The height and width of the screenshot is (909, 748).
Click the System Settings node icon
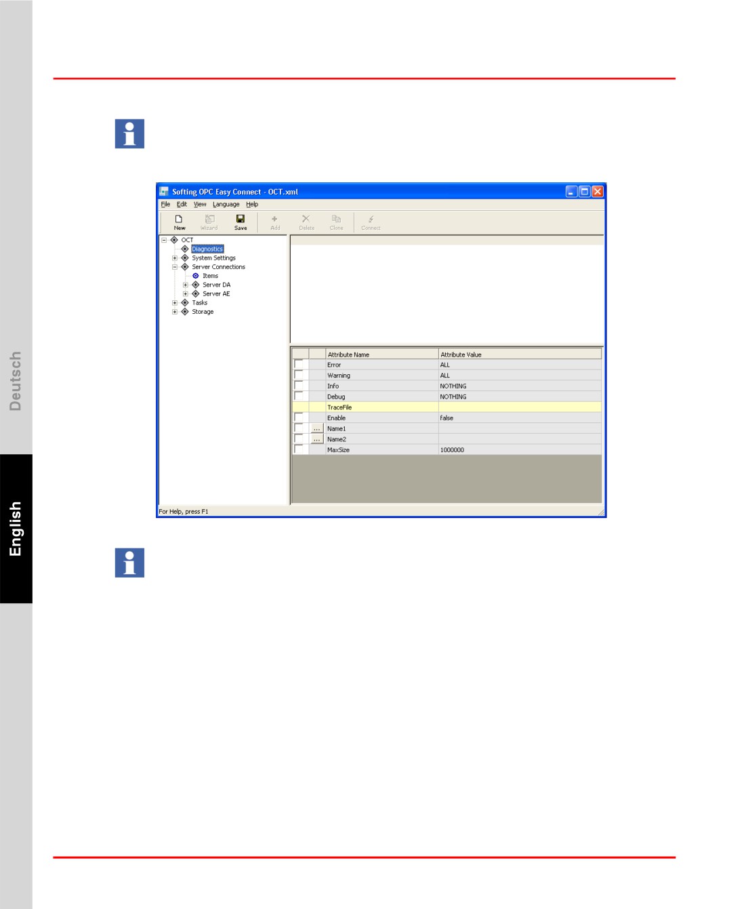(x=185, y=258)
